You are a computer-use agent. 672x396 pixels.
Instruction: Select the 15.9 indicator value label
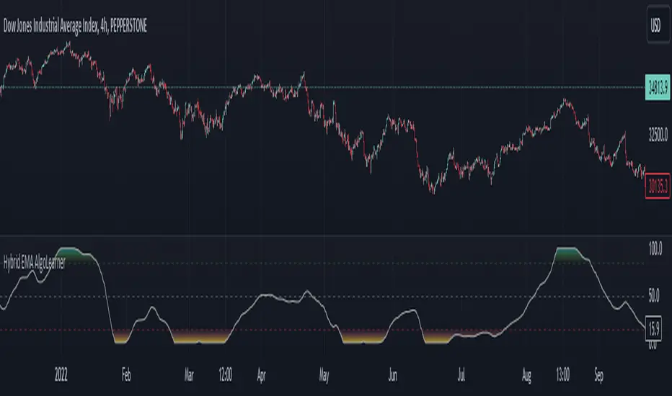point(653,328)
